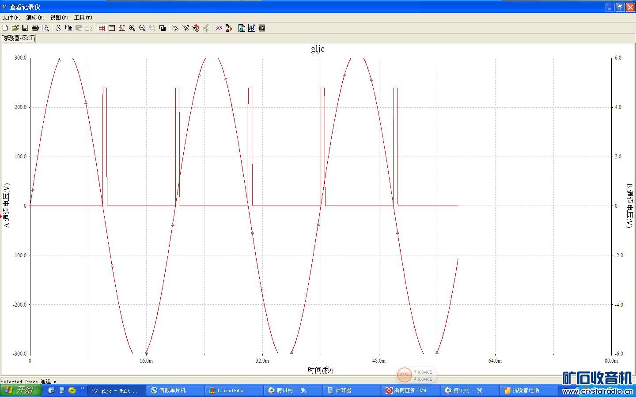Click the grayed-out tag icon
636x397 pixels.
click(x=206, y=28)
